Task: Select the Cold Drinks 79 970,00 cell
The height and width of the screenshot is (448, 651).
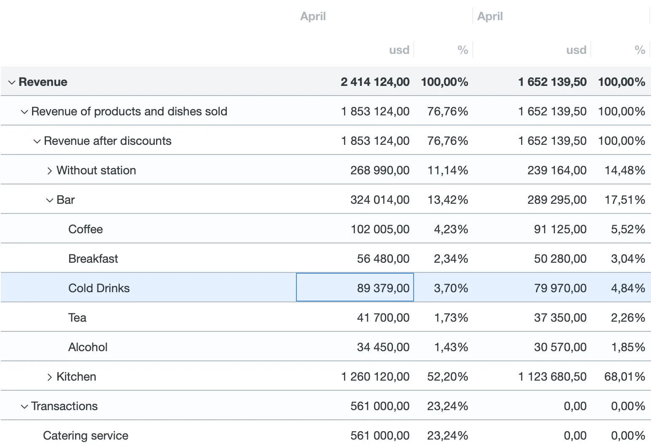Action: tap(560, 288)
